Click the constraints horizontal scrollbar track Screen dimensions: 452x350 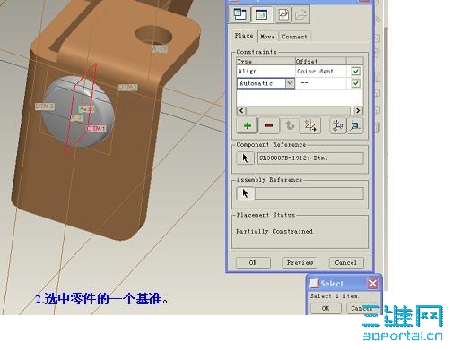click(299, 110)
